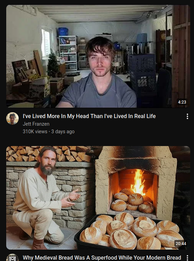Play the medieval bread oven video thumbnail
Viewport: 194px width, 261px height.
click(98, 198)
